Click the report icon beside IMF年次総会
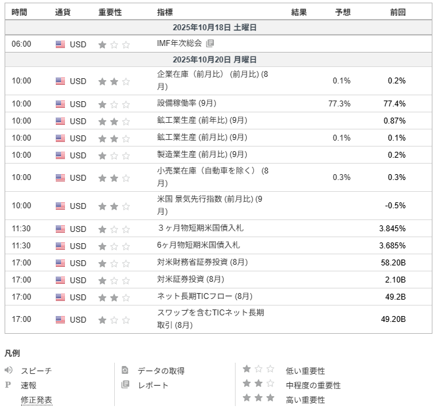This screenshot has height=410, width=439. (210, 44)
